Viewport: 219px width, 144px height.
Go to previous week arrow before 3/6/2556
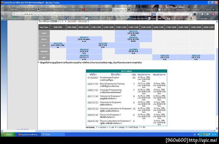(66, 22)
